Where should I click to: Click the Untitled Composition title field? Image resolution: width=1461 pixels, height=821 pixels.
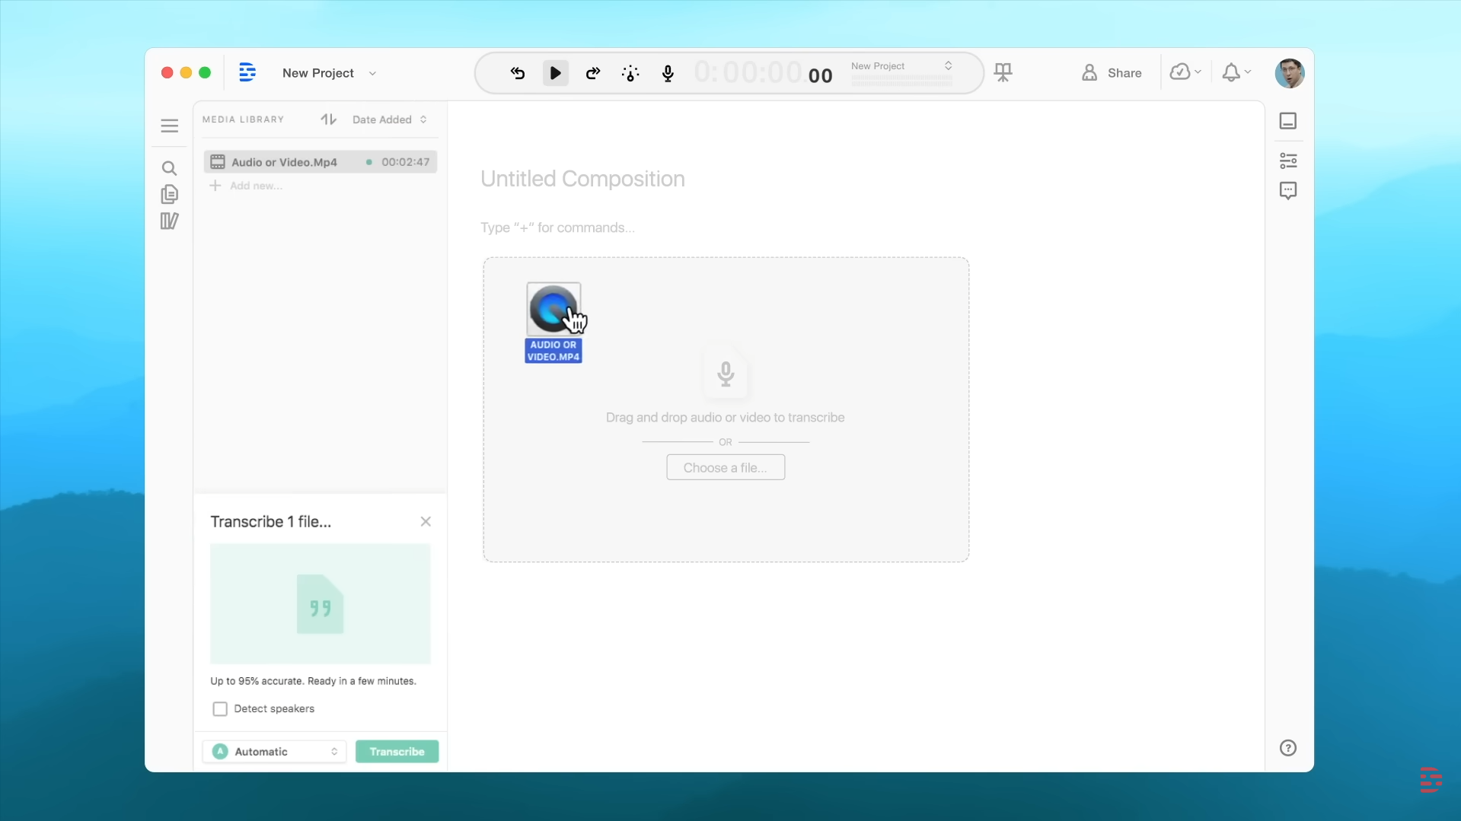pyautogui.click(x=582, y=179)
